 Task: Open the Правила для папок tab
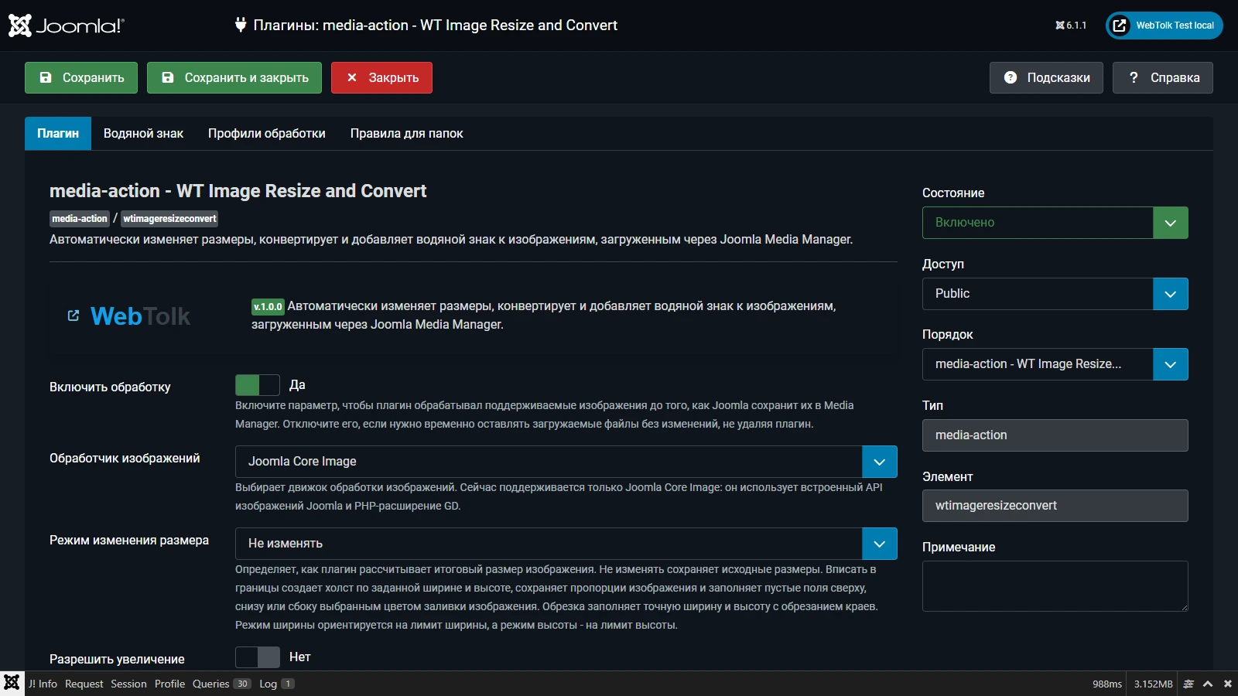(x=407, y=134)
